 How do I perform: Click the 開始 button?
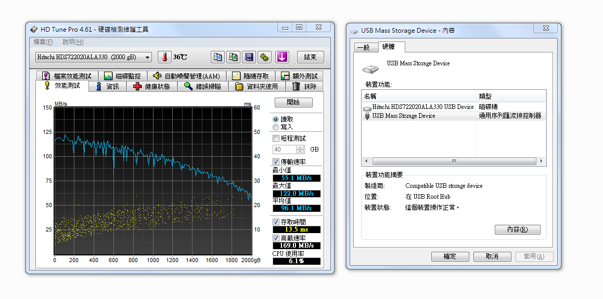293,102
